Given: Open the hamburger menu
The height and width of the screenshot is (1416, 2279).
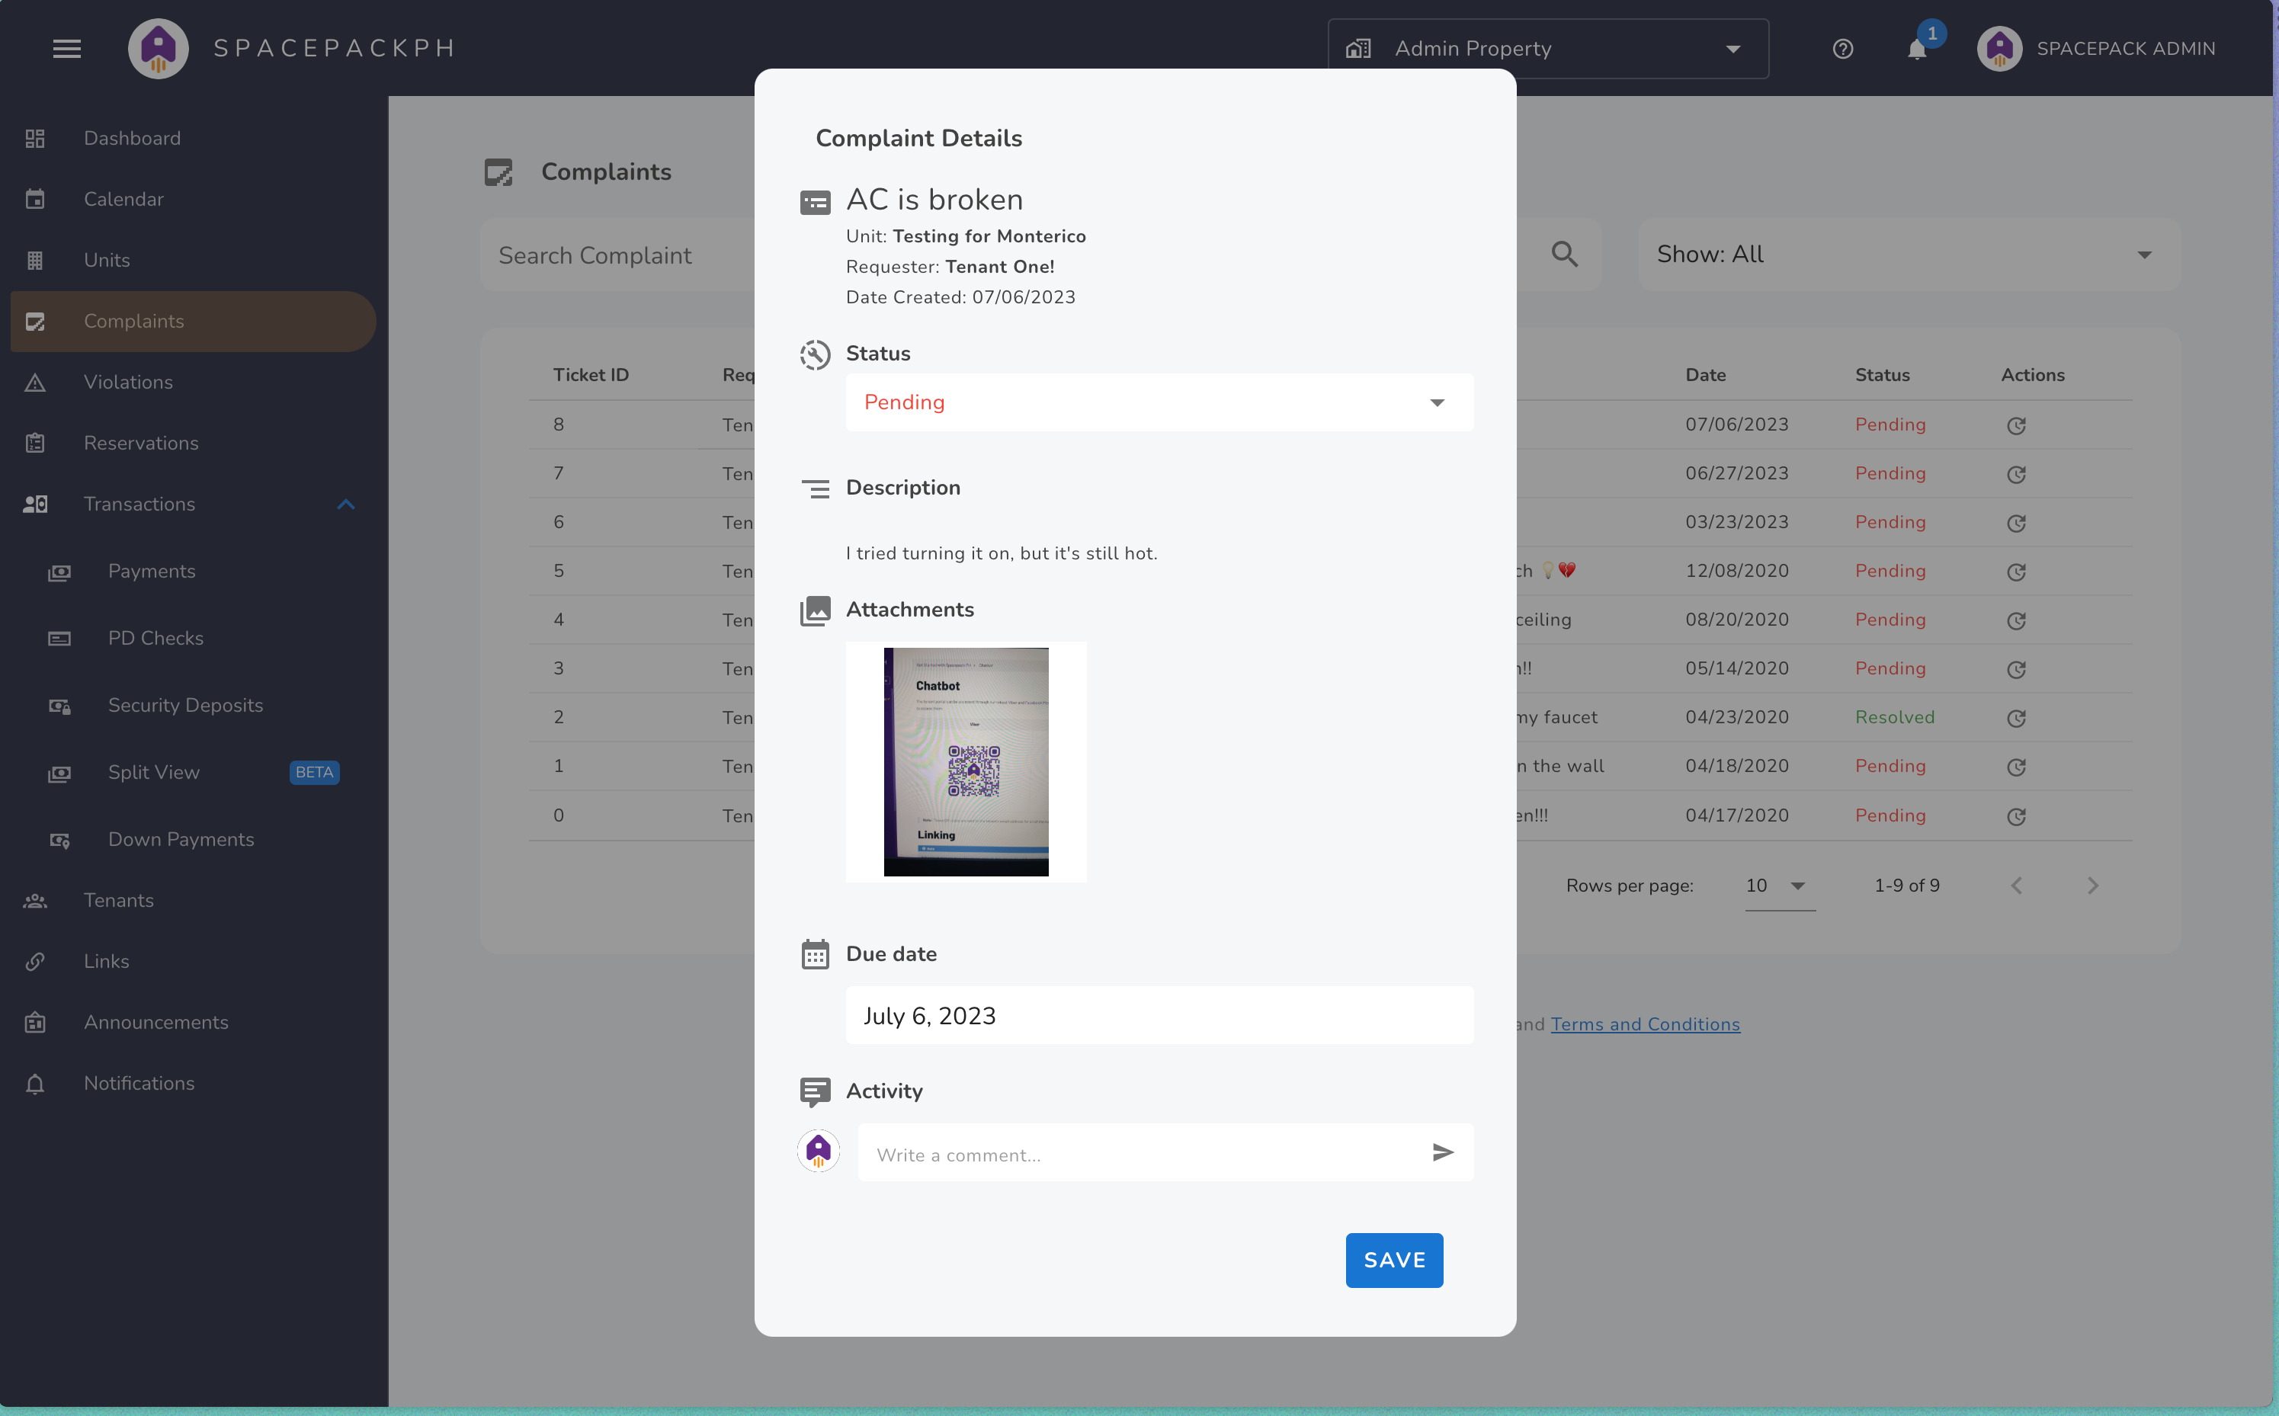Looking at the screenshot, I should (x=66, y=49).
